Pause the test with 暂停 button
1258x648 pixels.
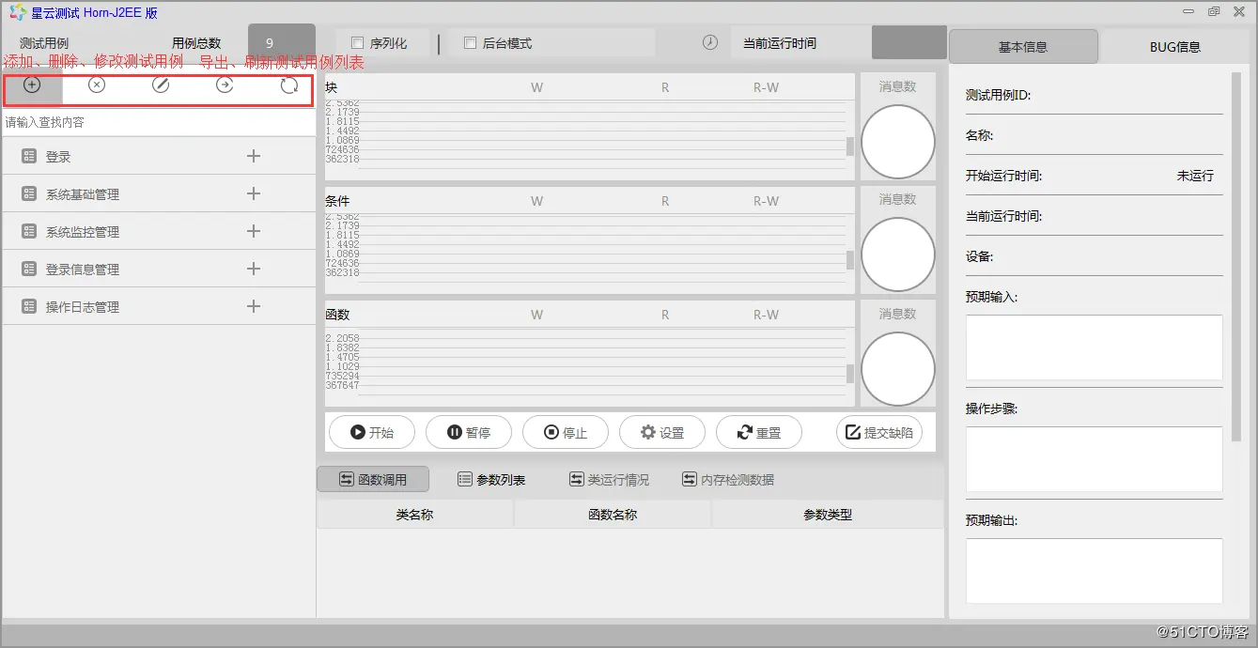click(469, 432)
